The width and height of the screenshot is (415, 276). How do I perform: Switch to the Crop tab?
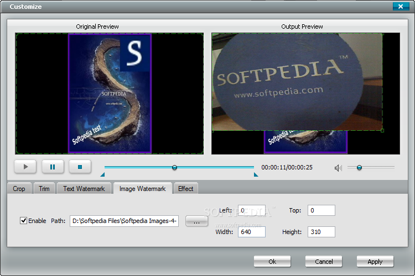point(19,189)
